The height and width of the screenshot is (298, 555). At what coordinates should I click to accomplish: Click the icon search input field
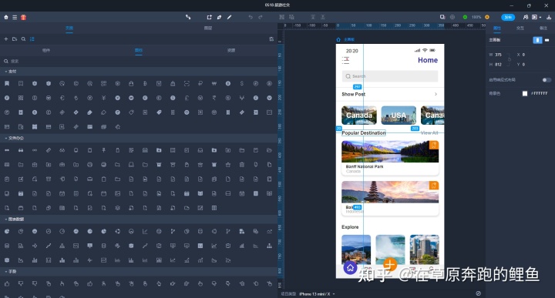139,61
